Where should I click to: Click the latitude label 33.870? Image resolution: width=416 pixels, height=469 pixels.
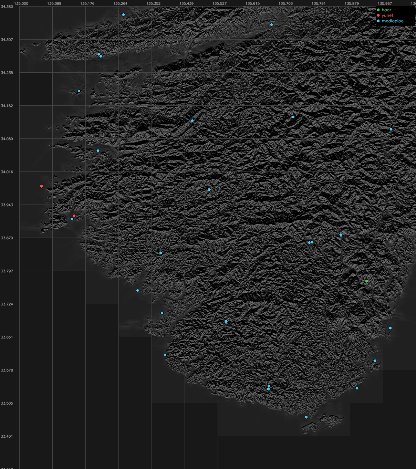tap(7, 238)
